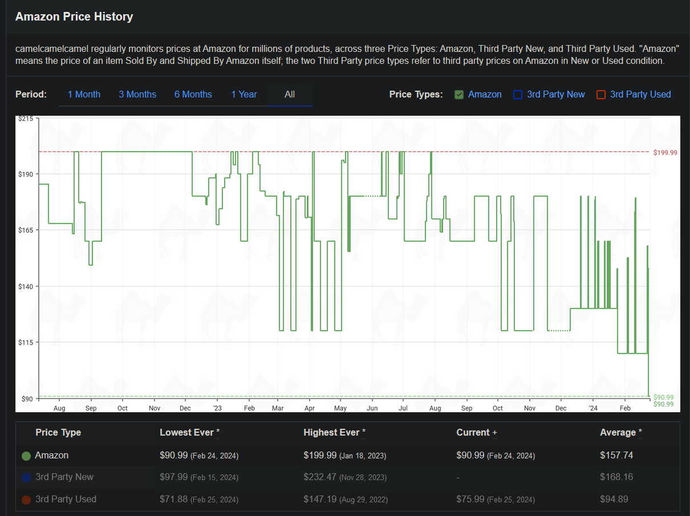Select the All period tab
The width and height of the screenshot is (690, 516).
click(x=290, y=95)
